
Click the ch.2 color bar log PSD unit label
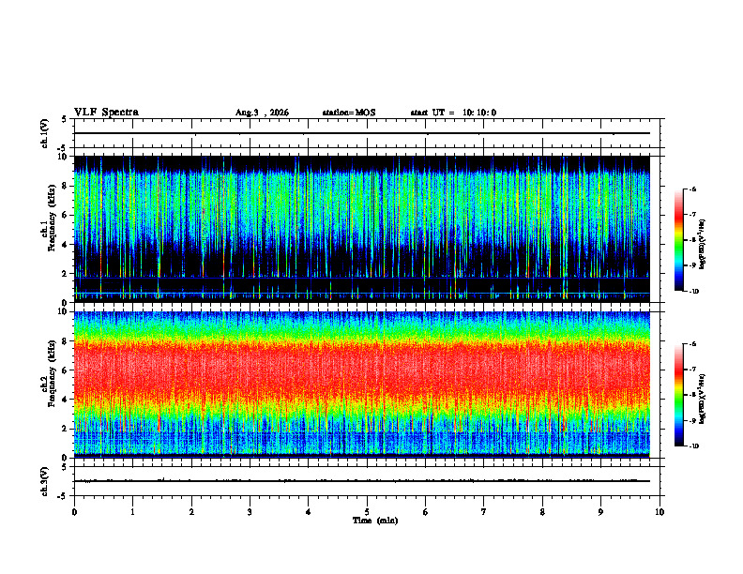[x=703, y=399]
